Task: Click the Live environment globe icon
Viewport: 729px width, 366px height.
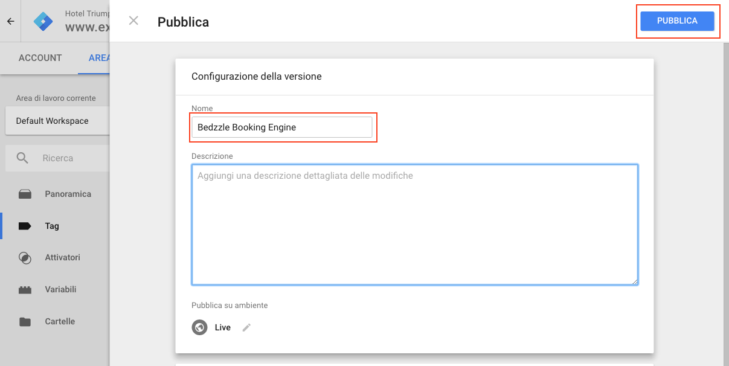Action: pyautogui.click(x=199, y=327)
